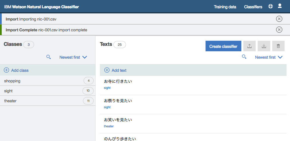
Task: Open the help lifebuoy icon in header
Action: [271, 7]
